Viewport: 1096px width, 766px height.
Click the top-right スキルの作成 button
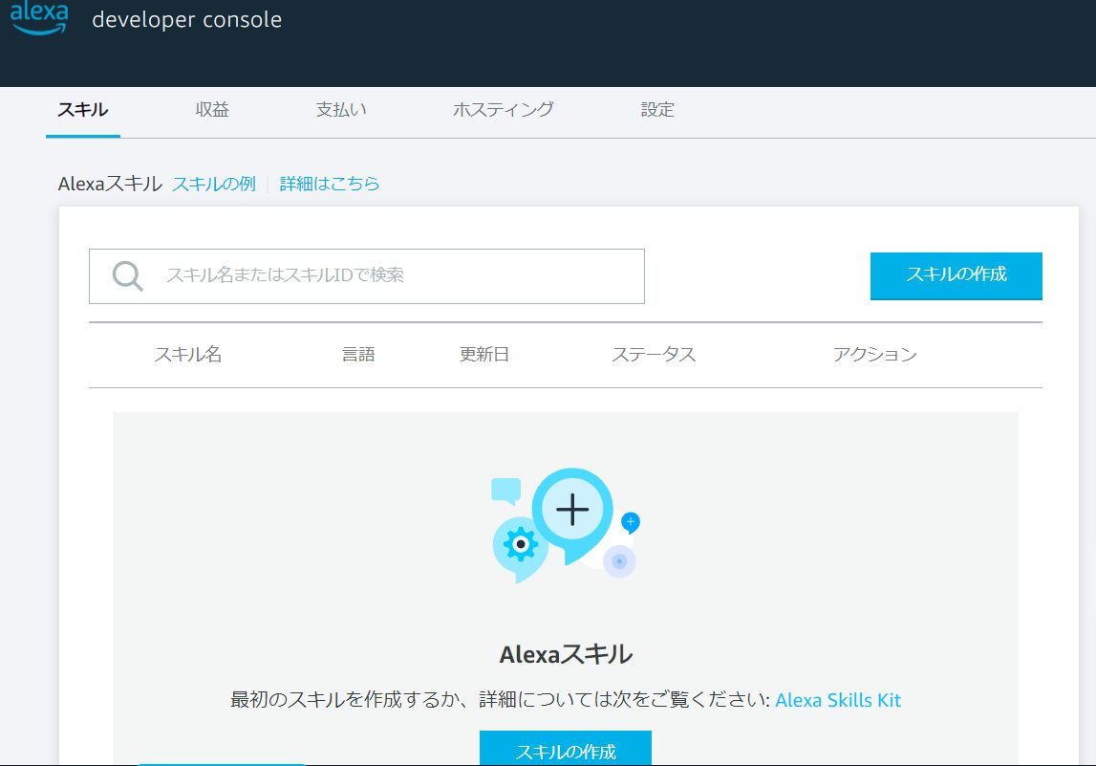pyautogui.click(x=956, y=275)
